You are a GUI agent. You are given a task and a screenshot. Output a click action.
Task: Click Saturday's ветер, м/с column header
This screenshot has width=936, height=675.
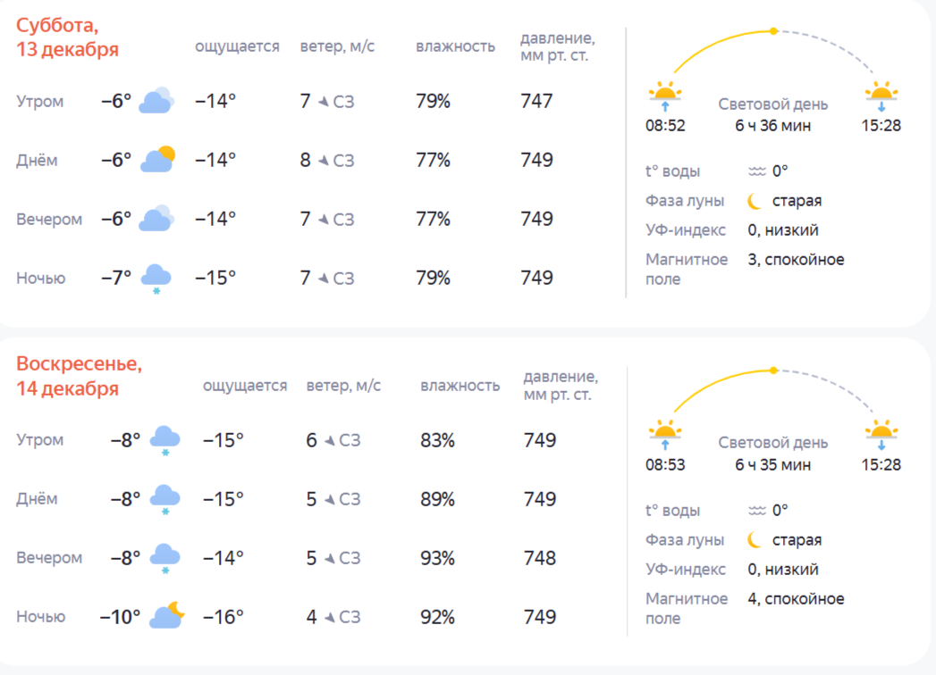(x=337, y=46)
